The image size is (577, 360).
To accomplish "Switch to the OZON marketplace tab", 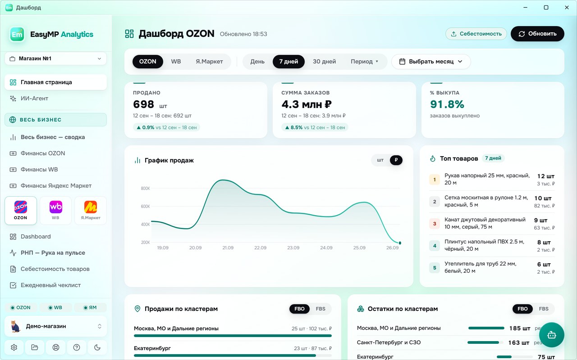I will 148,62.
